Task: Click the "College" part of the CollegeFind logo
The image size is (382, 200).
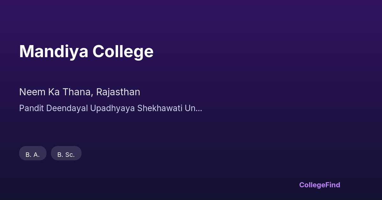Action: [x=312, y=185]
